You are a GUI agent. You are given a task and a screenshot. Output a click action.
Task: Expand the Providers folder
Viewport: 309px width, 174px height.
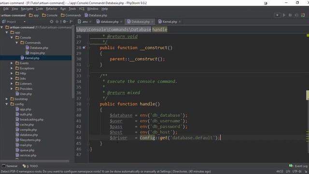(12, 89)
